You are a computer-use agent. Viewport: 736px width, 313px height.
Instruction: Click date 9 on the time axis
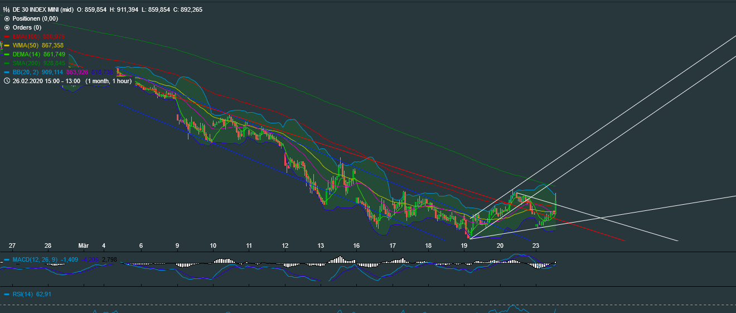pos(177,245)
